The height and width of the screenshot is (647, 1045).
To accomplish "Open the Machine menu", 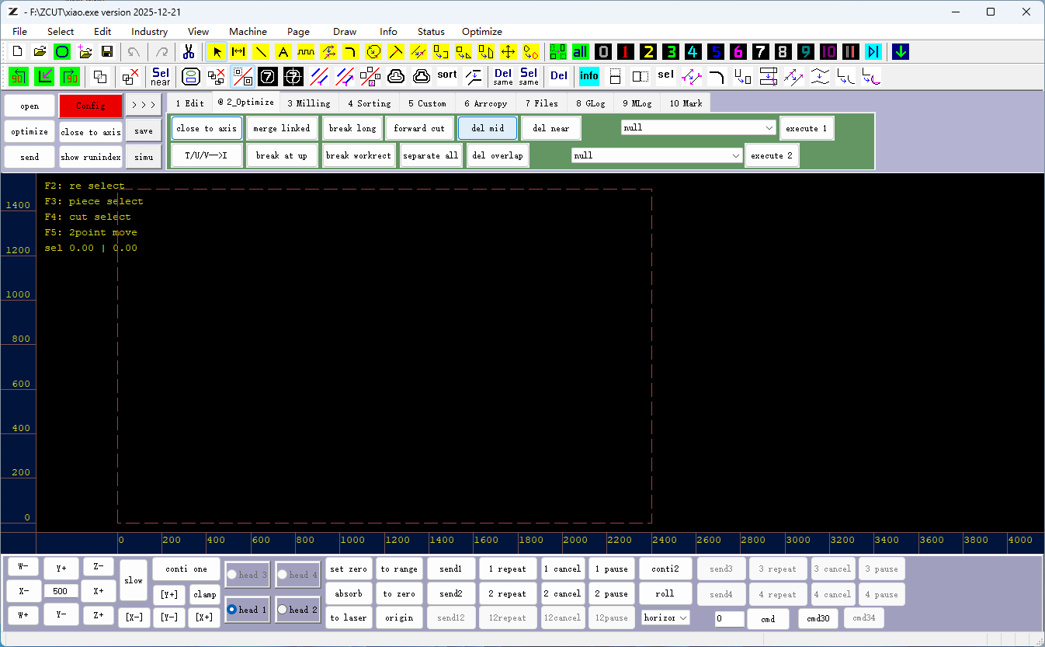I will 248,32.
